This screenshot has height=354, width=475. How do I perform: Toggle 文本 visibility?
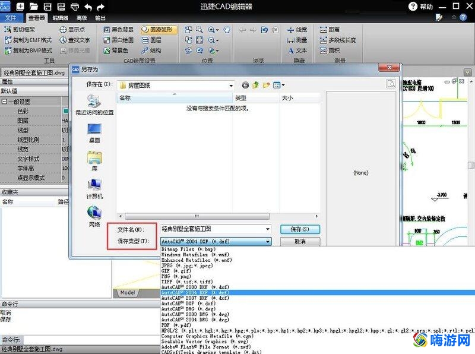(297, 50)
